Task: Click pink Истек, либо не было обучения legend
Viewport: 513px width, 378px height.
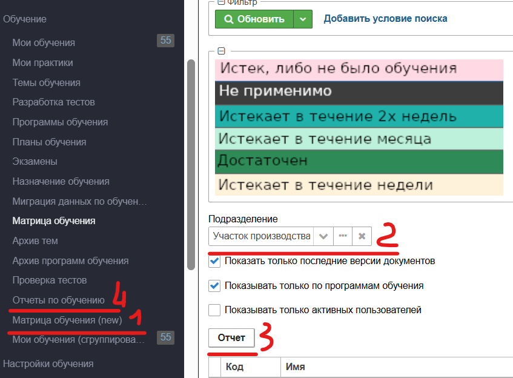Action: point(359,70)
